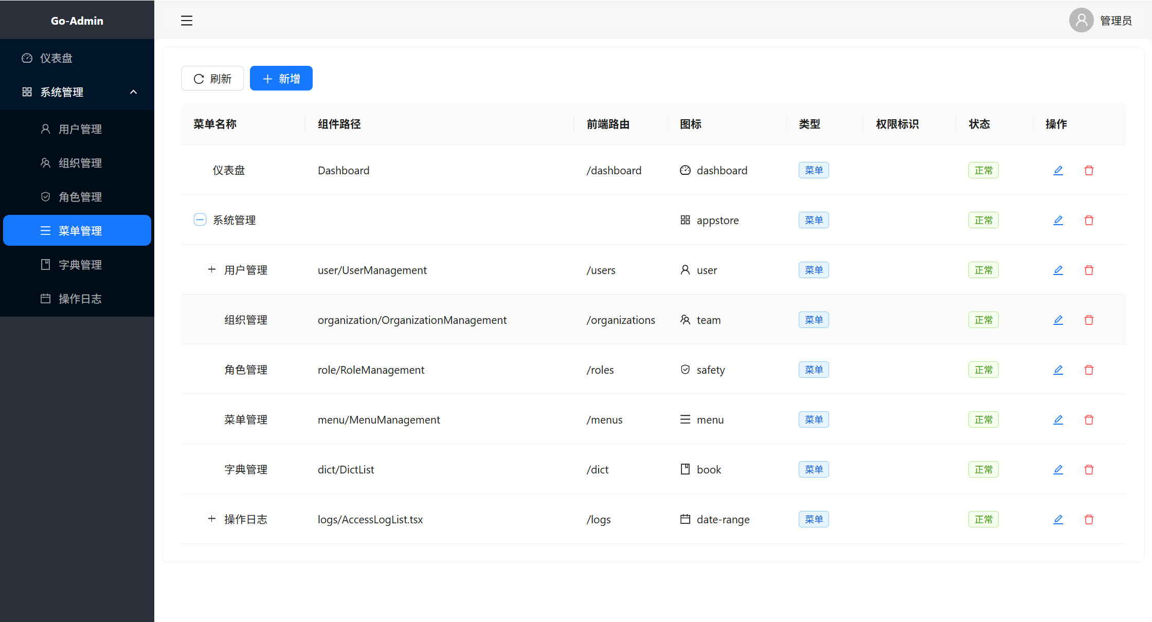Click the 正常 status tag for 用户管理
This screenshot has height=622, width=1152.
(983, 270)
